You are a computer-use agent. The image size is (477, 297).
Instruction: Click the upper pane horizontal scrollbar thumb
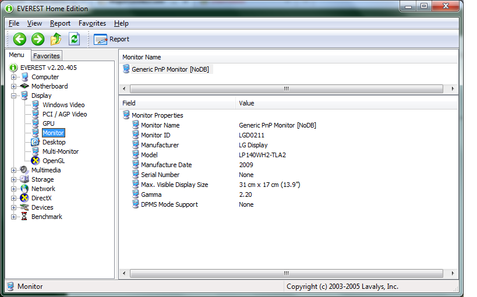click(287, 89)
